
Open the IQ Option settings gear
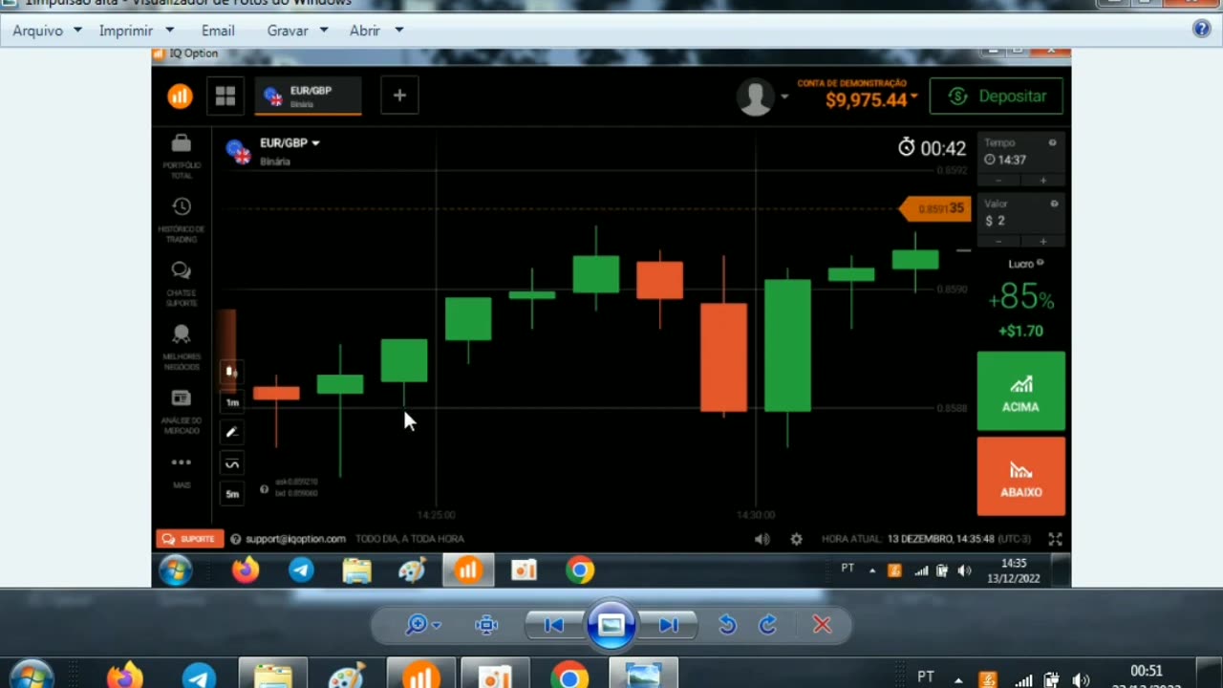796,539
